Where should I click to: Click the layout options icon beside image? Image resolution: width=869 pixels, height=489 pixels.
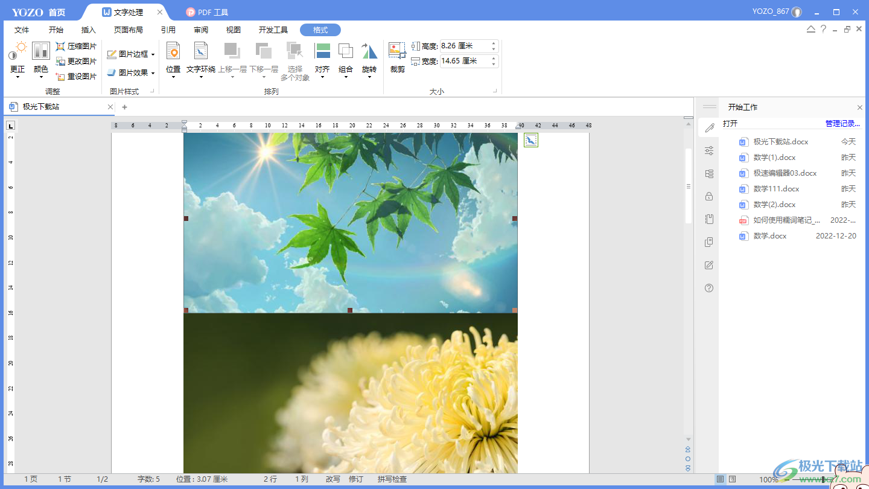[530, 140]
